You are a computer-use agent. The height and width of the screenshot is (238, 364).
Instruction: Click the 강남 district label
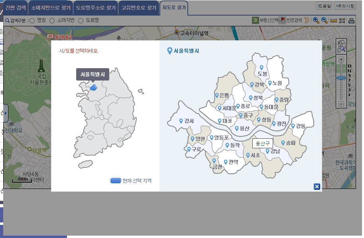(275, 151)
